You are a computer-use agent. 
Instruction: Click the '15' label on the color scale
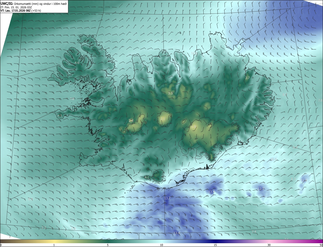point(215,245)
